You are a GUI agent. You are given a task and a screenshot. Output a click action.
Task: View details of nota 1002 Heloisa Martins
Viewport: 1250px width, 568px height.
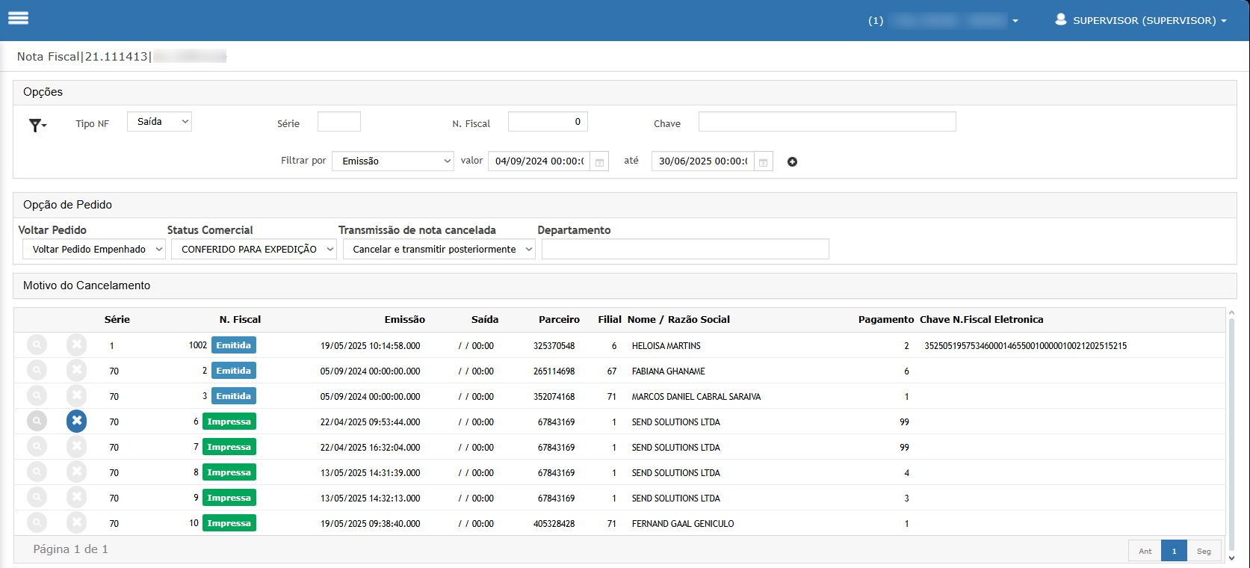[x=37, y=345]
